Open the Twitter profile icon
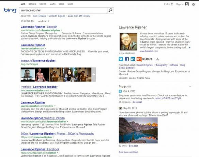The image size is (199, 157). (121, 59)
